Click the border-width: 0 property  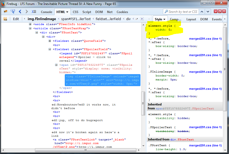point(170,76)
